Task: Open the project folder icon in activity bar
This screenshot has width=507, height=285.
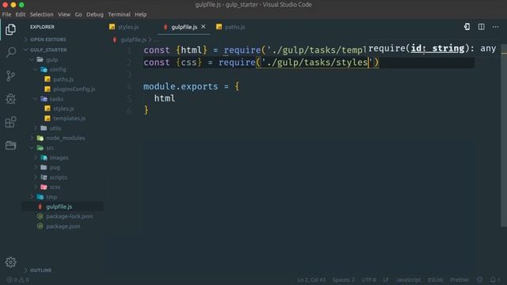Action: coord(10,145)
